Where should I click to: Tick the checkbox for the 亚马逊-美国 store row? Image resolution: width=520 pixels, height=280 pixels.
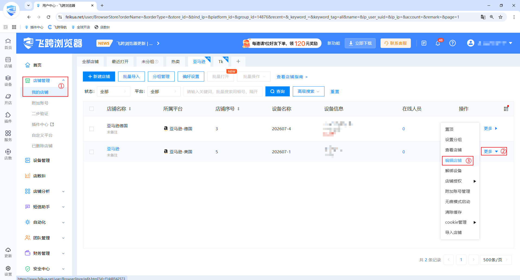click(x=92, y=152)
